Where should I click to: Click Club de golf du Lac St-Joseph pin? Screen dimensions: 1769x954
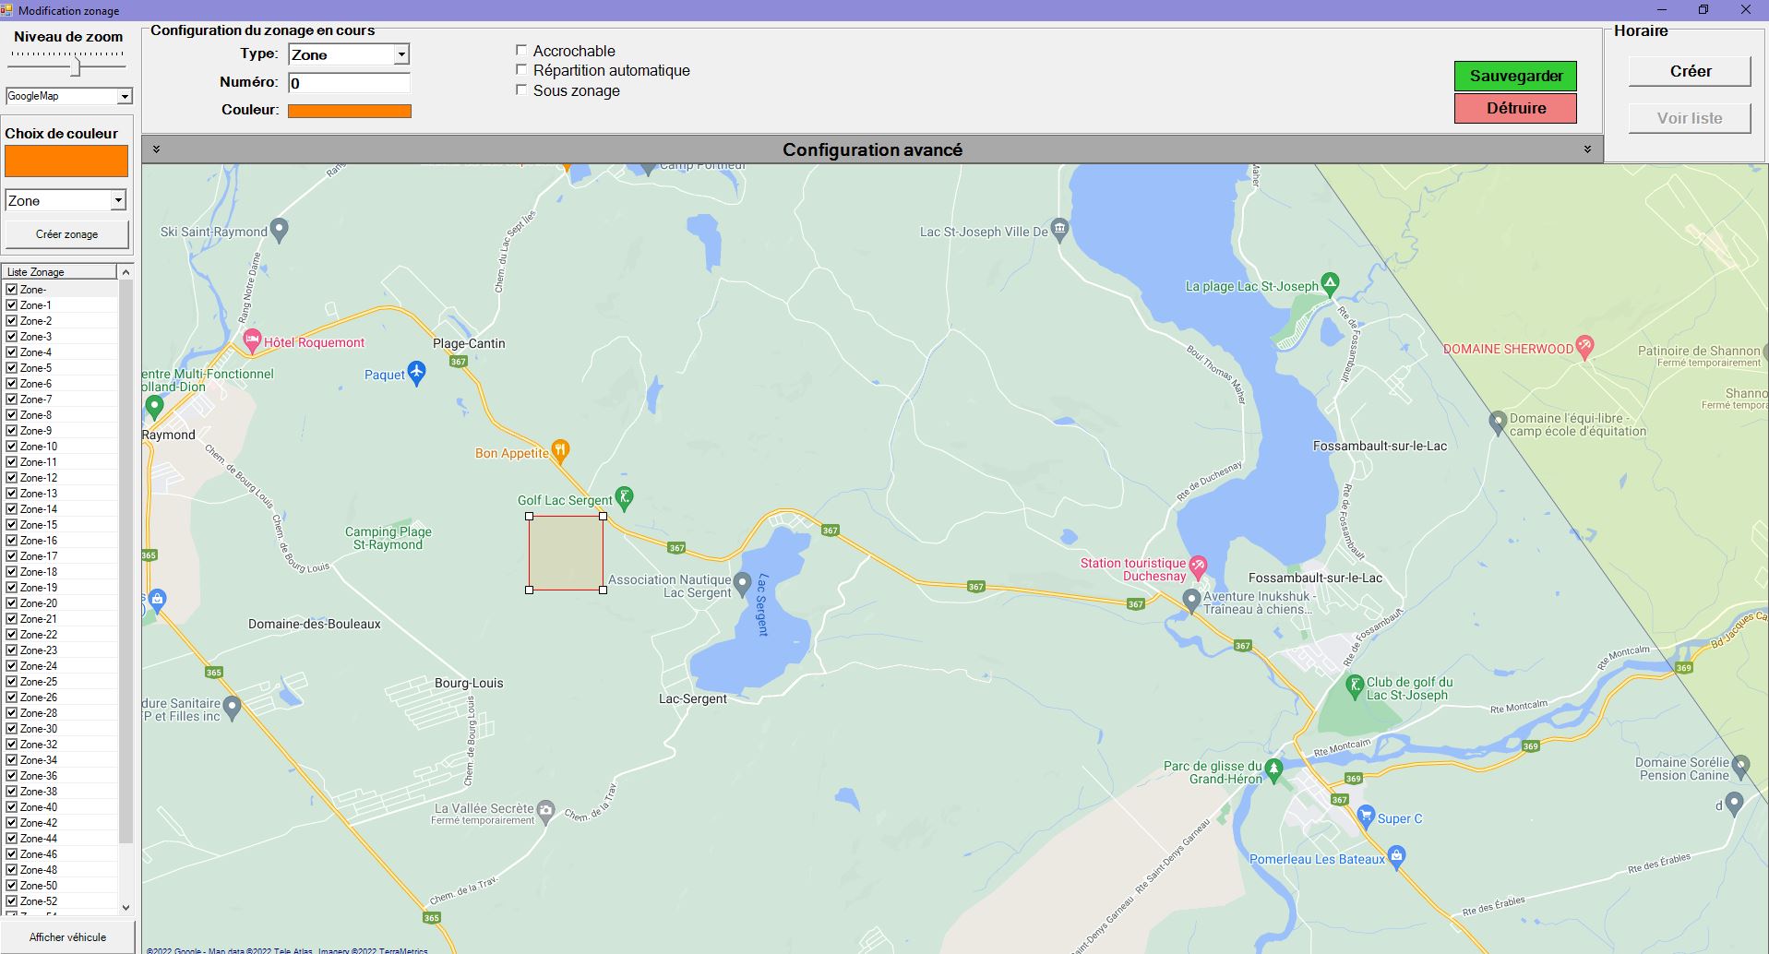[1355, 686]
